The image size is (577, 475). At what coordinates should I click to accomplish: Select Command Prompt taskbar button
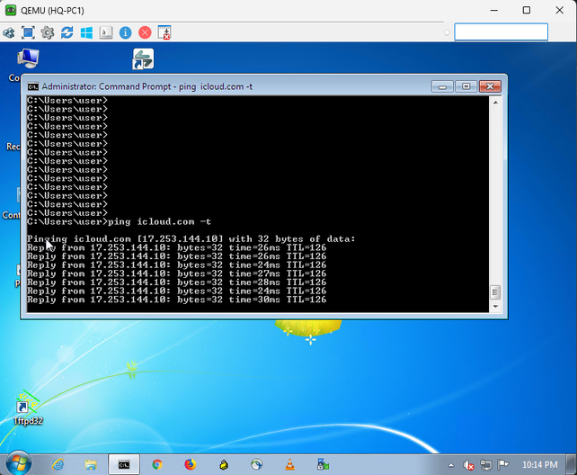124,464
